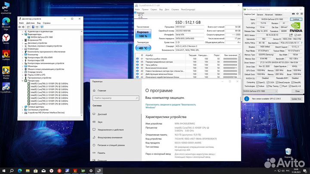Open the CrystalDiskInfo desktop shortcut
Image resolution: width=310 pixels, height=174 pixels.
pyautogui.click(x=6, y=88)
